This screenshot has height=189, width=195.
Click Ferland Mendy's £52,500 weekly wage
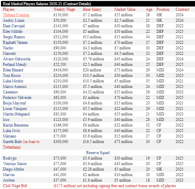click(x=60, y=65)
